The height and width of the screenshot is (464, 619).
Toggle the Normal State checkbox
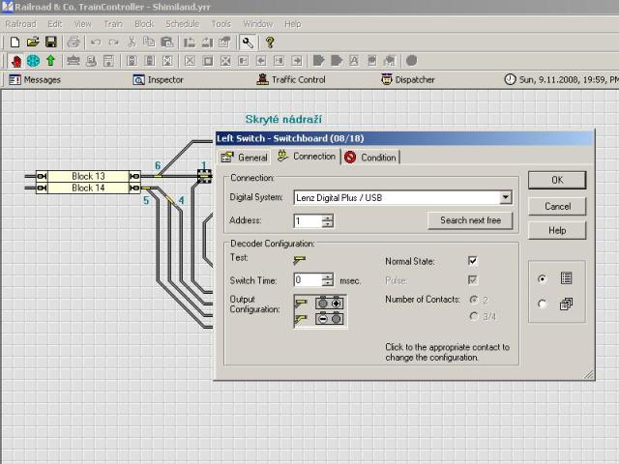pyautogui.click(x=472, y=261)
